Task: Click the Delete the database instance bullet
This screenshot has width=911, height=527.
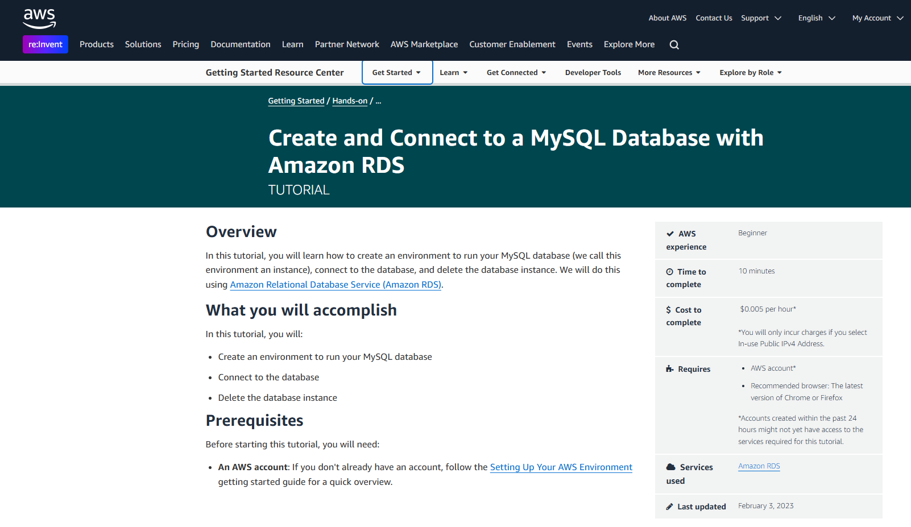Action: pos(278,398)
